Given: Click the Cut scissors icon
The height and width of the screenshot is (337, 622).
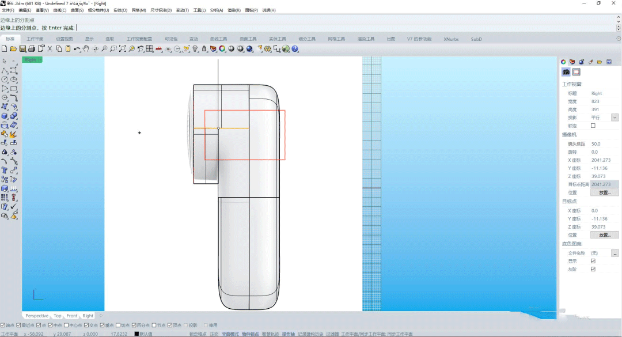Looking at the screenshot, I should click(x=50, y=49).
